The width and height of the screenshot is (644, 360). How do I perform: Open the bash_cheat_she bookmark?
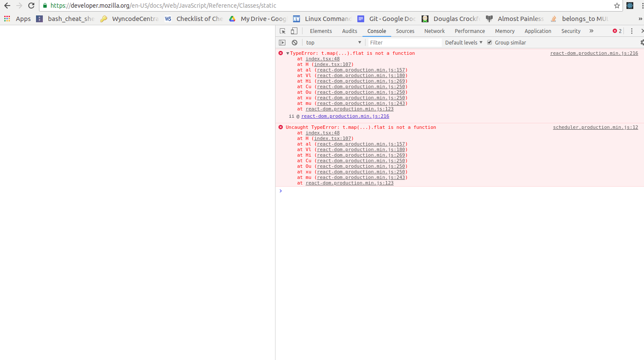(65, 19)
